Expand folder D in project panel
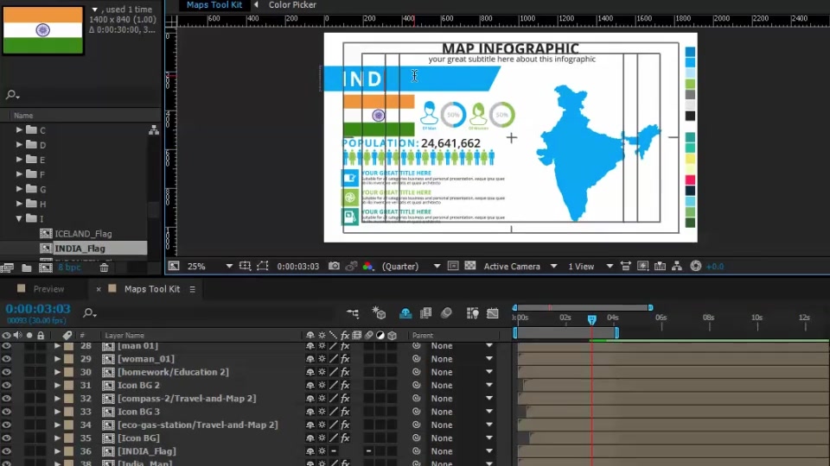This screenshot has width=830, height=466. pyautogui.click(x=19, y=145)
